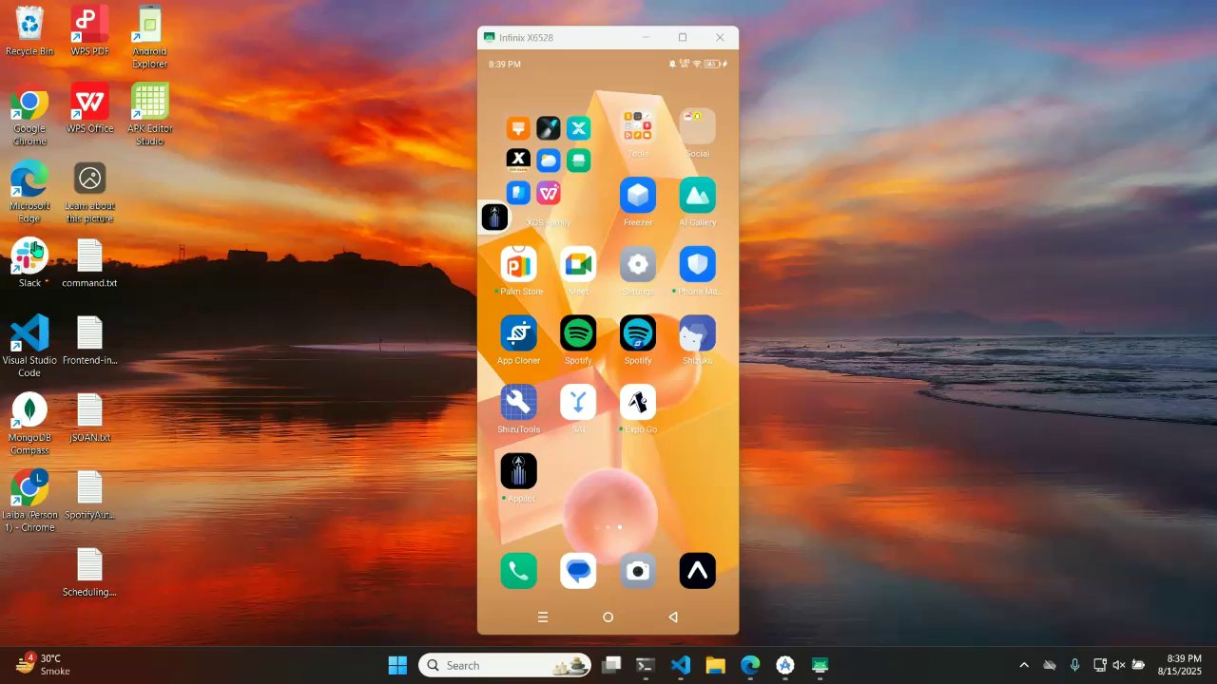Screen dimensions: 1217x684
Task: Select the Google Chrome desktop shortcut
Action: coord(29,116)
